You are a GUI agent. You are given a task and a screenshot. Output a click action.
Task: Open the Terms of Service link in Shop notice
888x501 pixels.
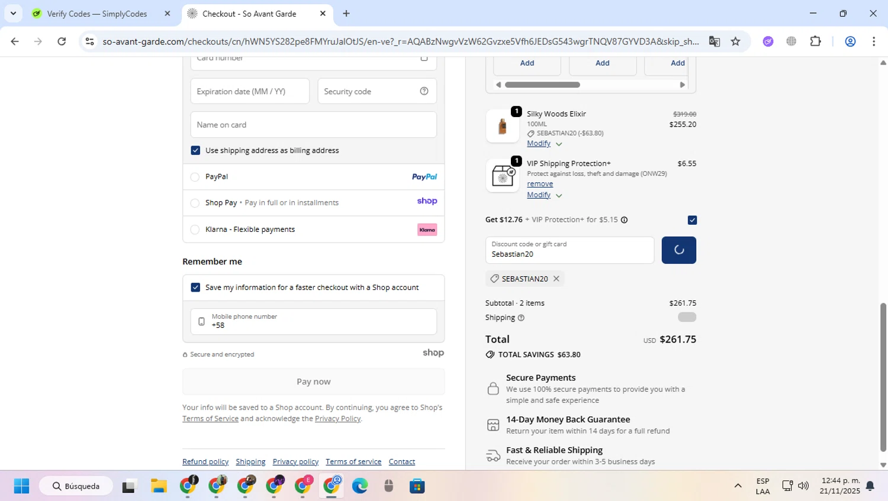tap(210, 418)
